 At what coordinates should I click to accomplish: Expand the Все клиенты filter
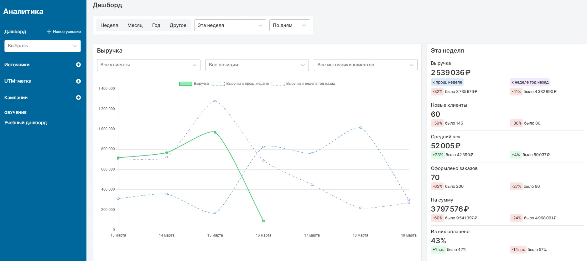pyautogui.click(x=148, y=65)
